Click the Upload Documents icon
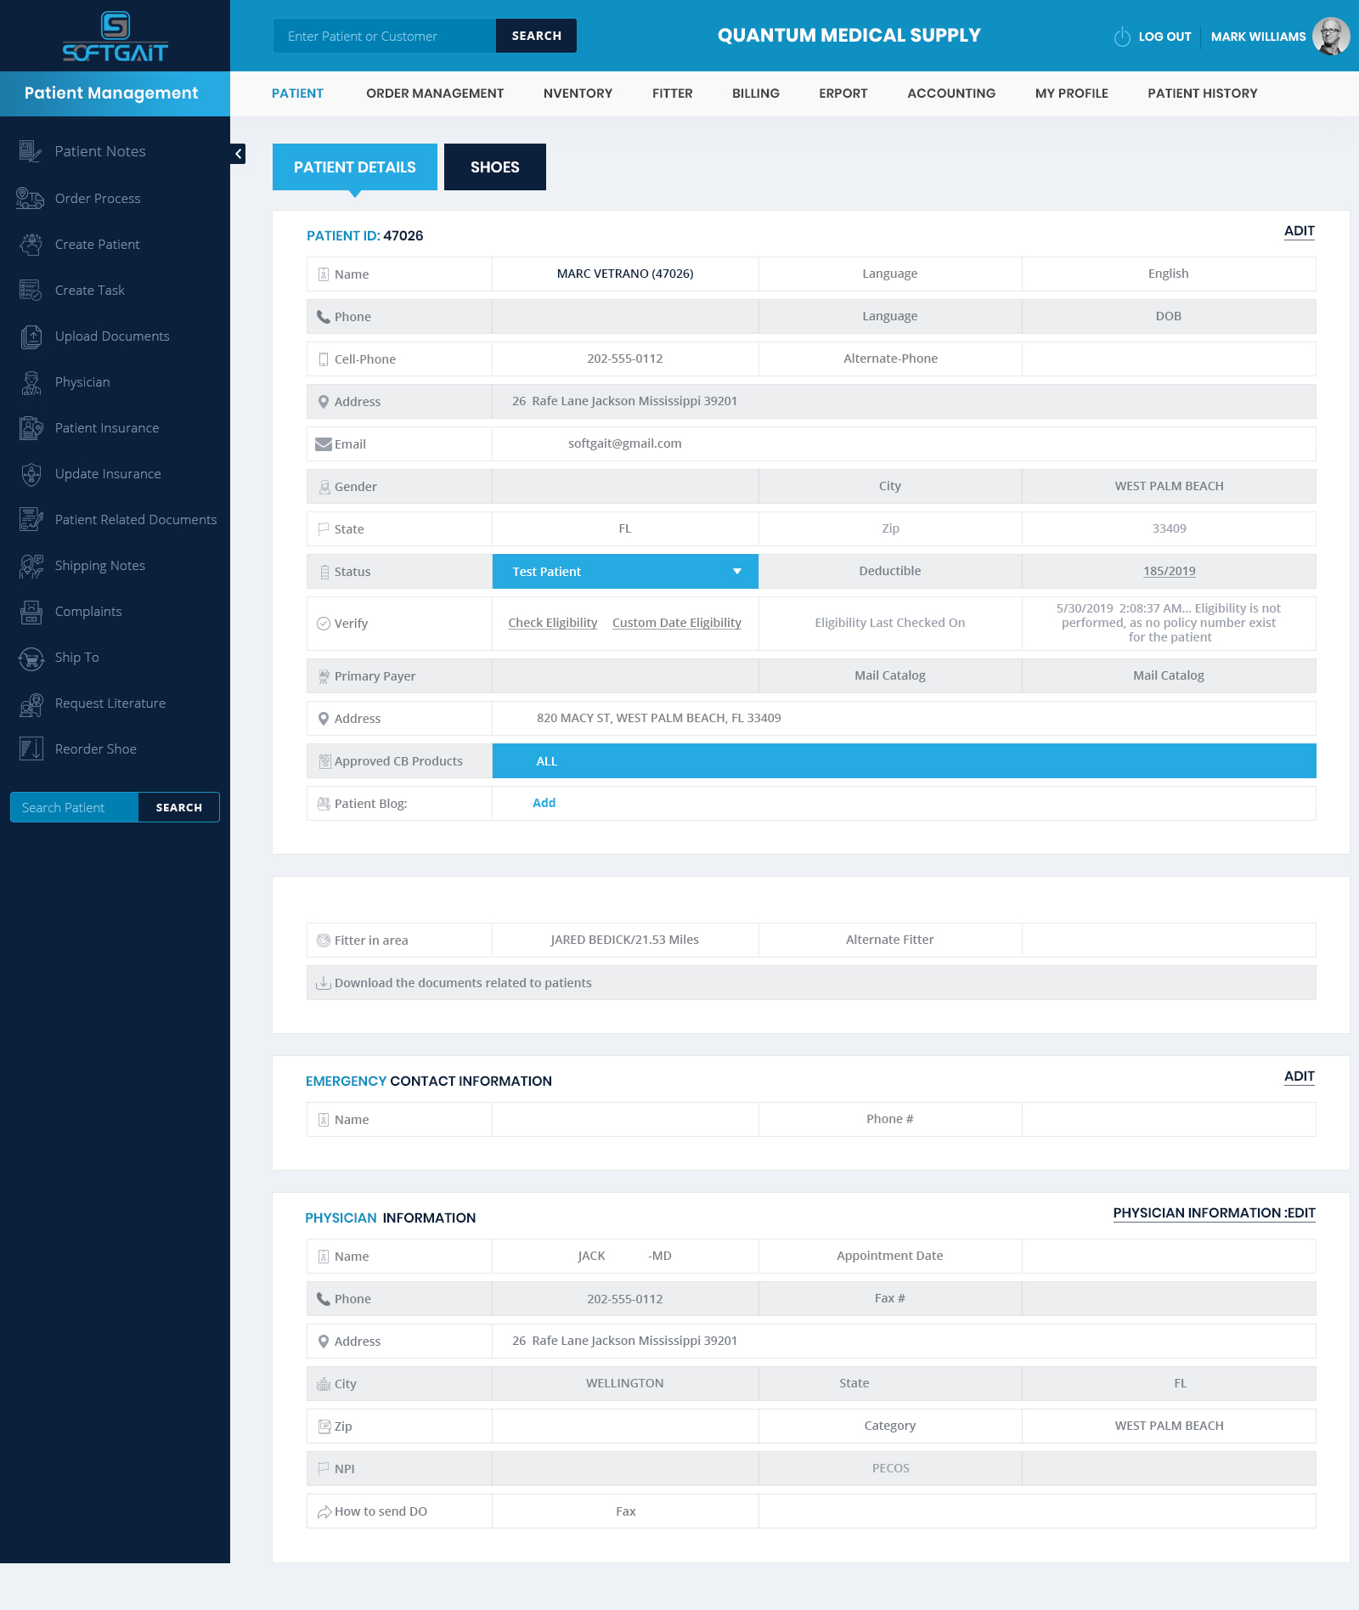Viewport: 1359px width, 1610px height. coord(31,336)
